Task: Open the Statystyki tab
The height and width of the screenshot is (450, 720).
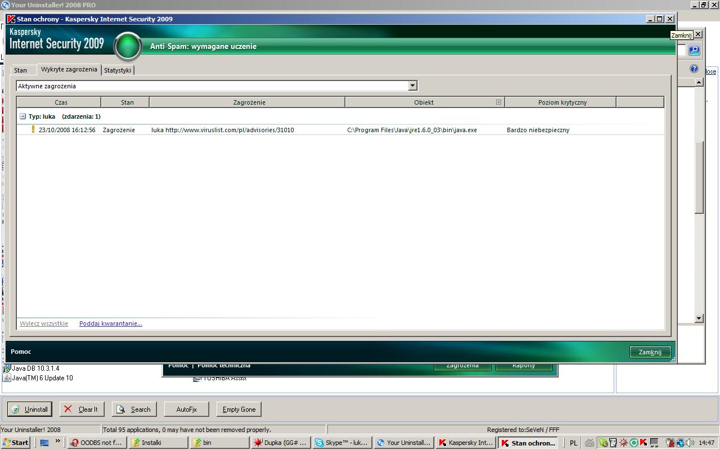Action: point(118,70)
